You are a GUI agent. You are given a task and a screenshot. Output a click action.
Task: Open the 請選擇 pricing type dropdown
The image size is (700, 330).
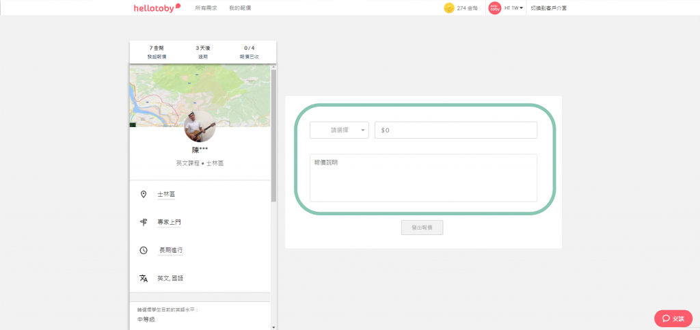click(339, 130)
